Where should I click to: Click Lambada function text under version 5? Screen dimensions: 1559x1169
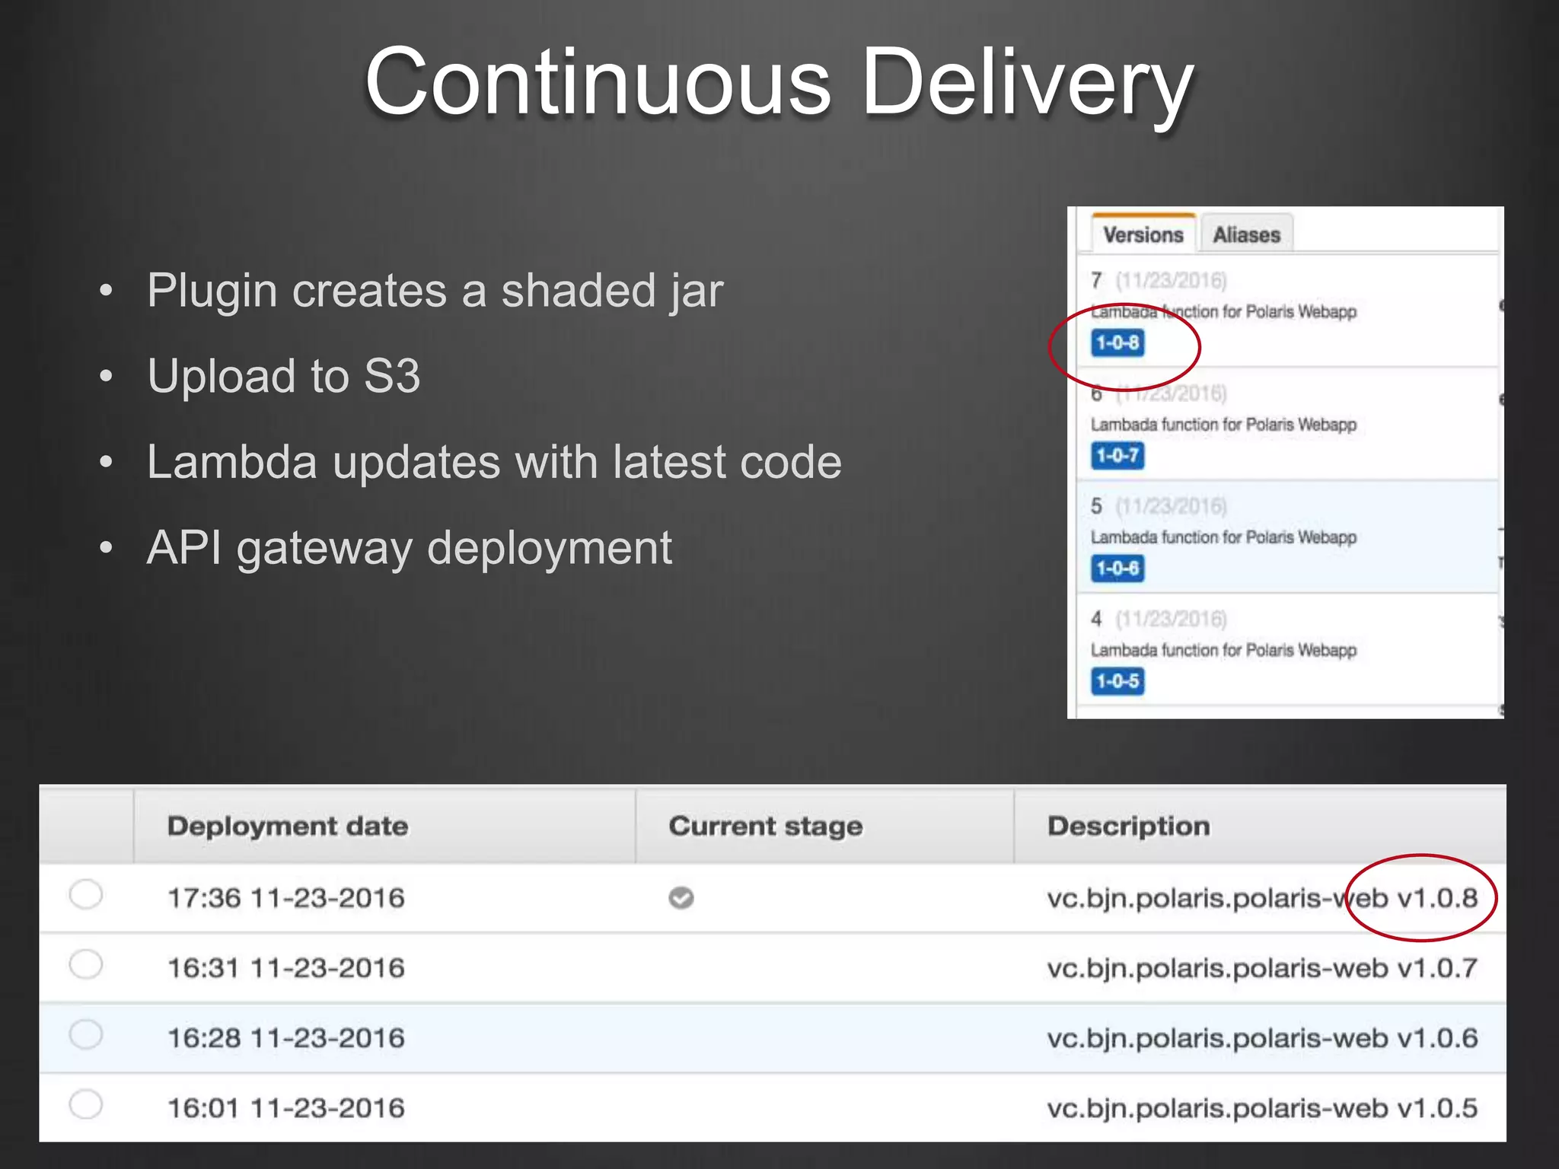[1223, 537]
